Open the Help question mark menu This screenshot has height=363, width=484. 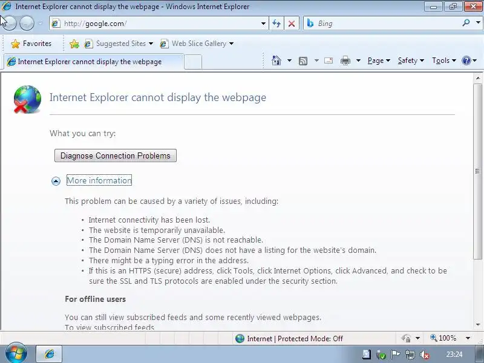click(x=469, y=60)
